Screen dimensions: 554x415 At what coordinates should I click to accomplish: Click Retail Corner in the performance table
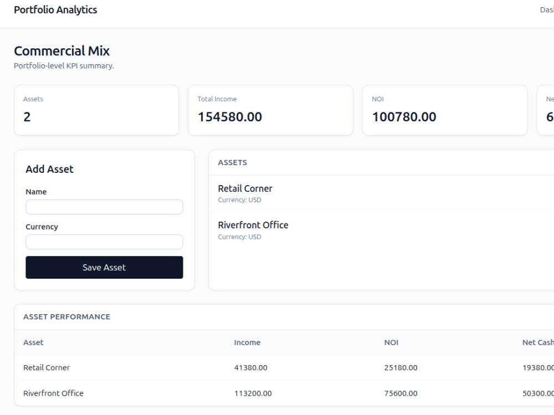pyautogui.click(x=47, y=368)
